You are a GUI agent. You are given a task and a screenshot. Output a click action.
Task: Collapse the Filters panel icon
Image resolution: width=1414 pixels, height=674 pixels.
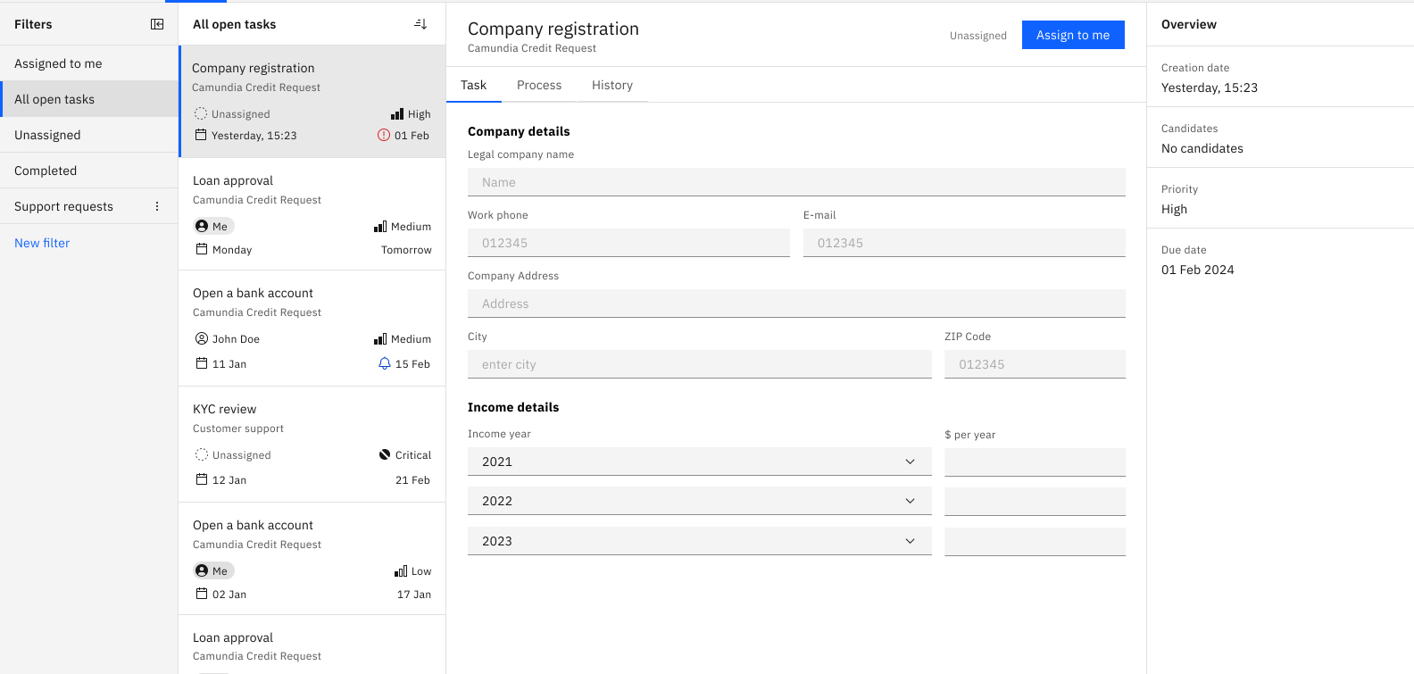coord(157,24)
